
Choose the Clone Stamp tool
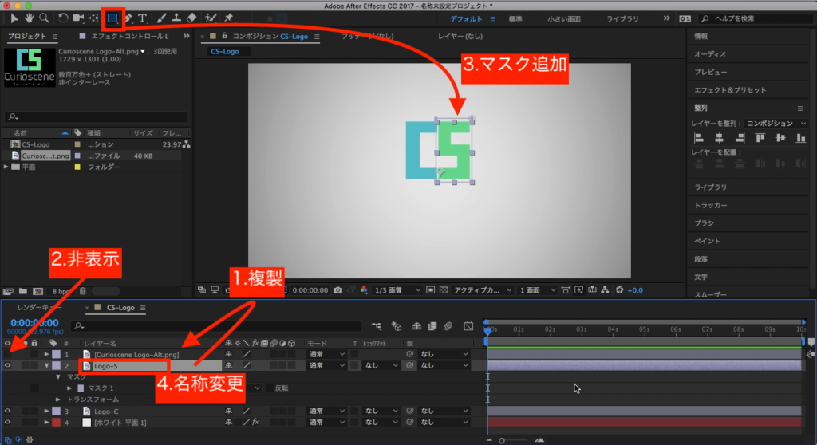point(176,18)
